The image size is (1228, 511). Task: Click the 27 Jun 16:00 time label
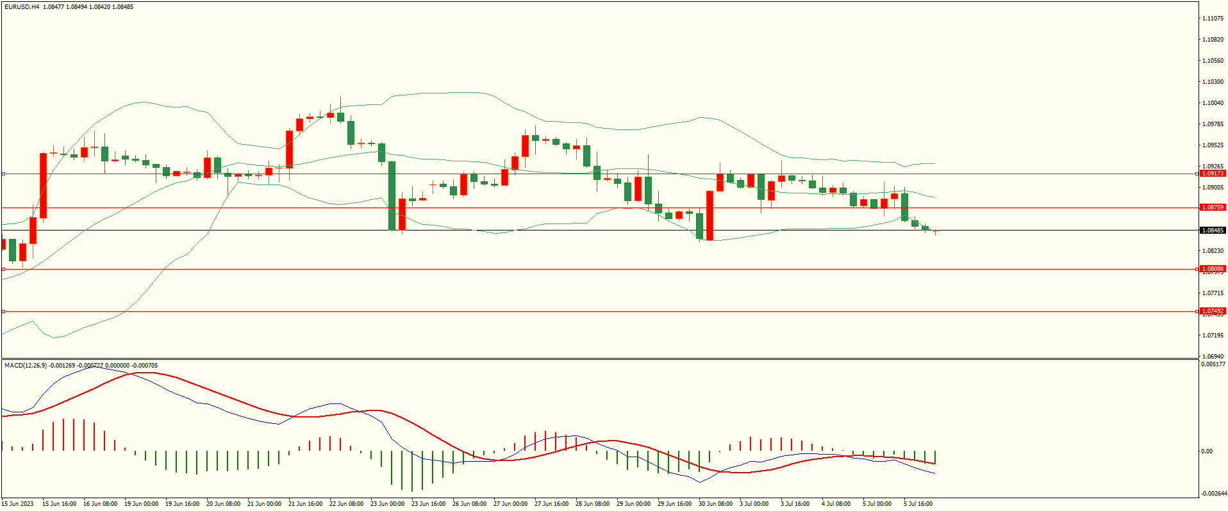551,504
